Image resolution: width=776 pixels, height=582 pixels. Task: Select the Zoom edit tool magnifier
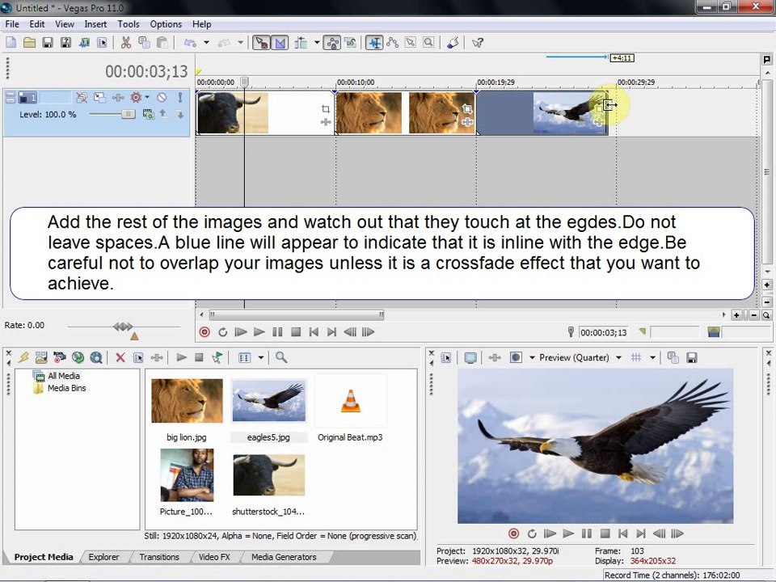point(428,43)
